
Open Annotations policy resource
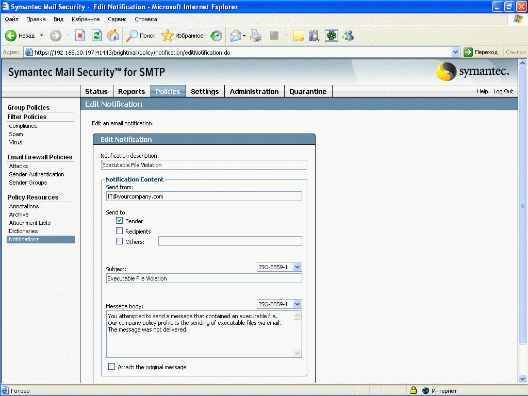pos(24,206)
